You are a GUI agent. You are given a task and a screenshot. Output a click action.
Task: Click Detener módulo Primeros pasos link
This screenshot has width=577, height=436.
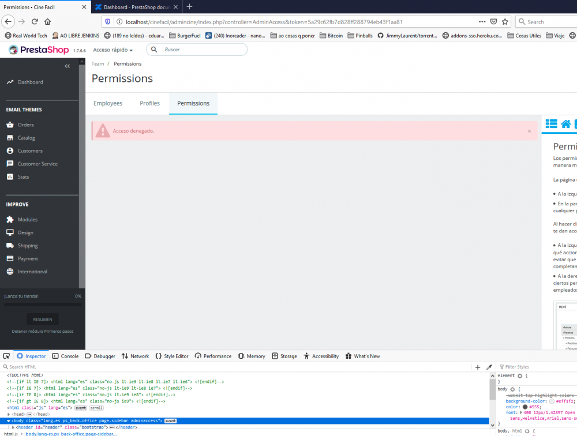pos(43,331)
